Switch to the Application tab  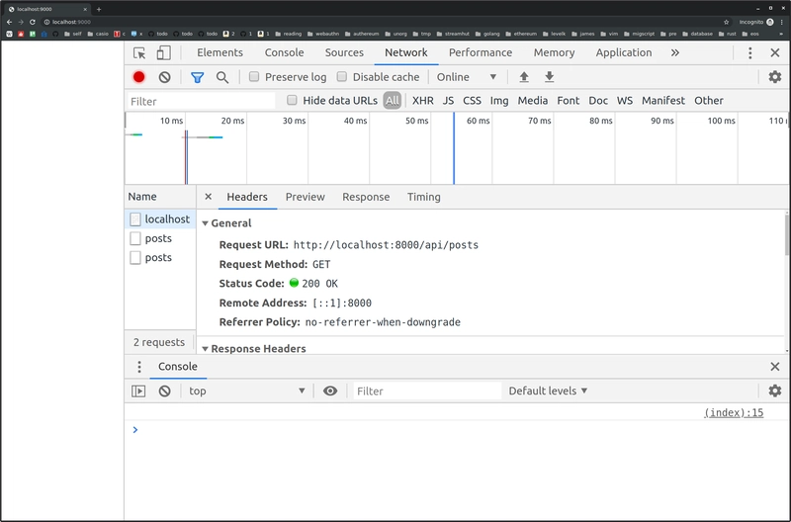click(x=624, y=52)
